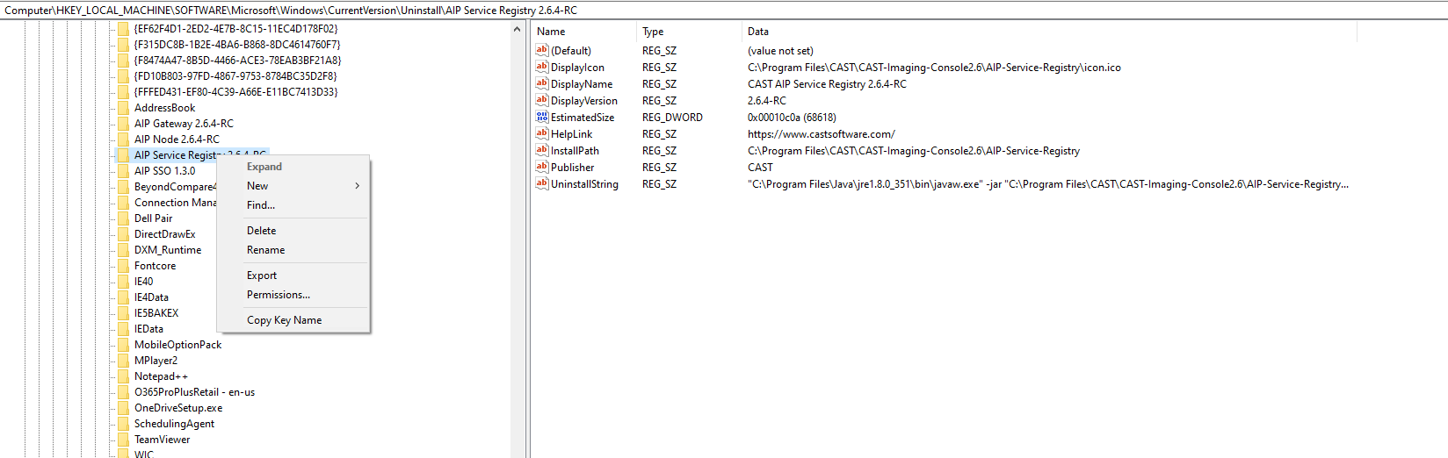Select the {EF62F4D1-2ED2-4E7B-8C15-11EC4D178F02} key
The image size is (1448, 458).
(235, 29)
